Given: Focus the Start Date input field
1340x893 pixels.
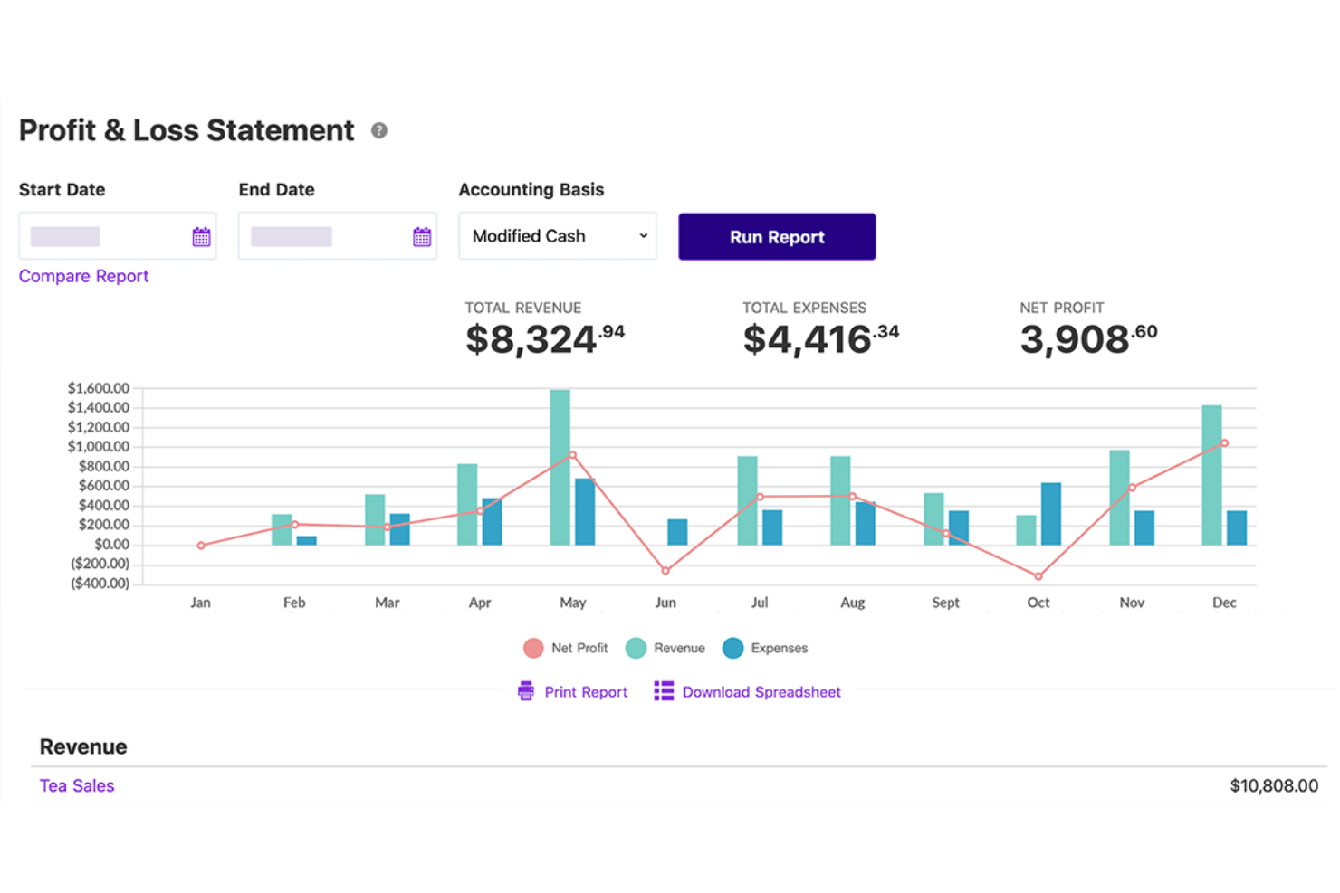Looking at the screenshot, I should coord(104,237).
